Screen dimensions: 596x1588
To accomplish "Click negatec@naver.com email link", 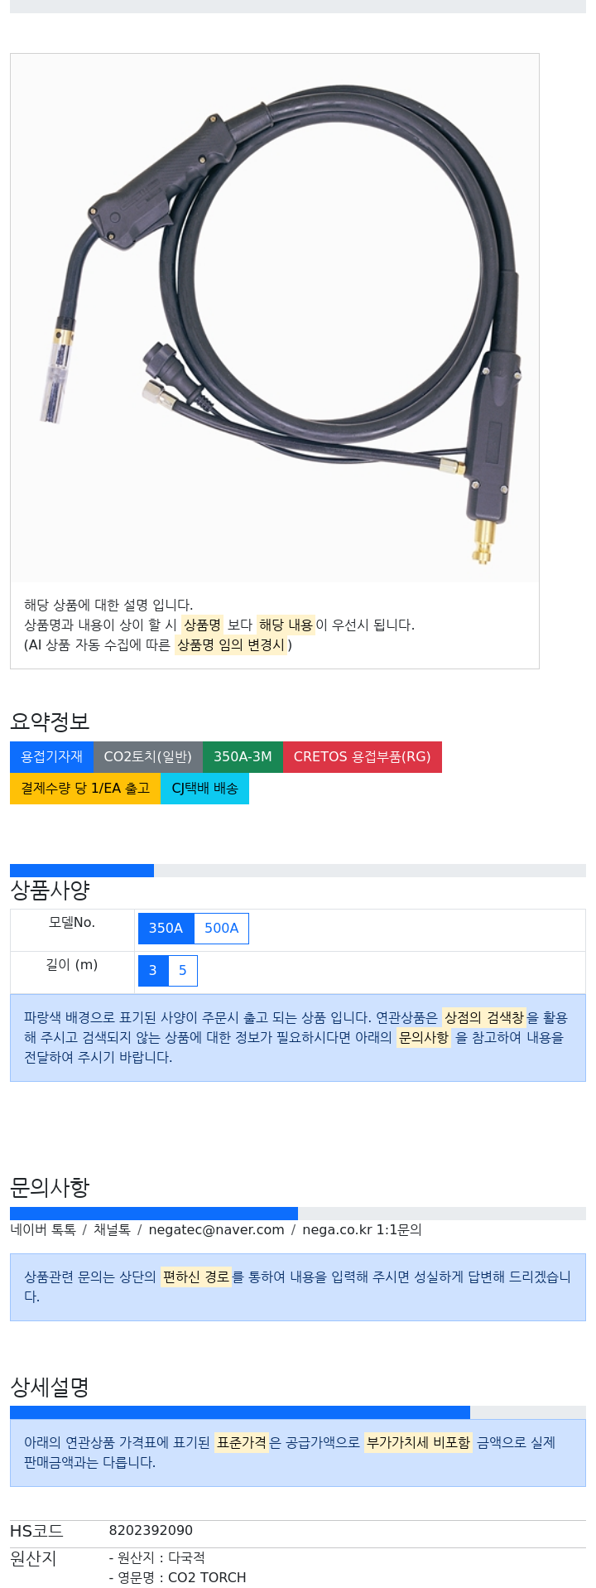I will coord(216,1230).
